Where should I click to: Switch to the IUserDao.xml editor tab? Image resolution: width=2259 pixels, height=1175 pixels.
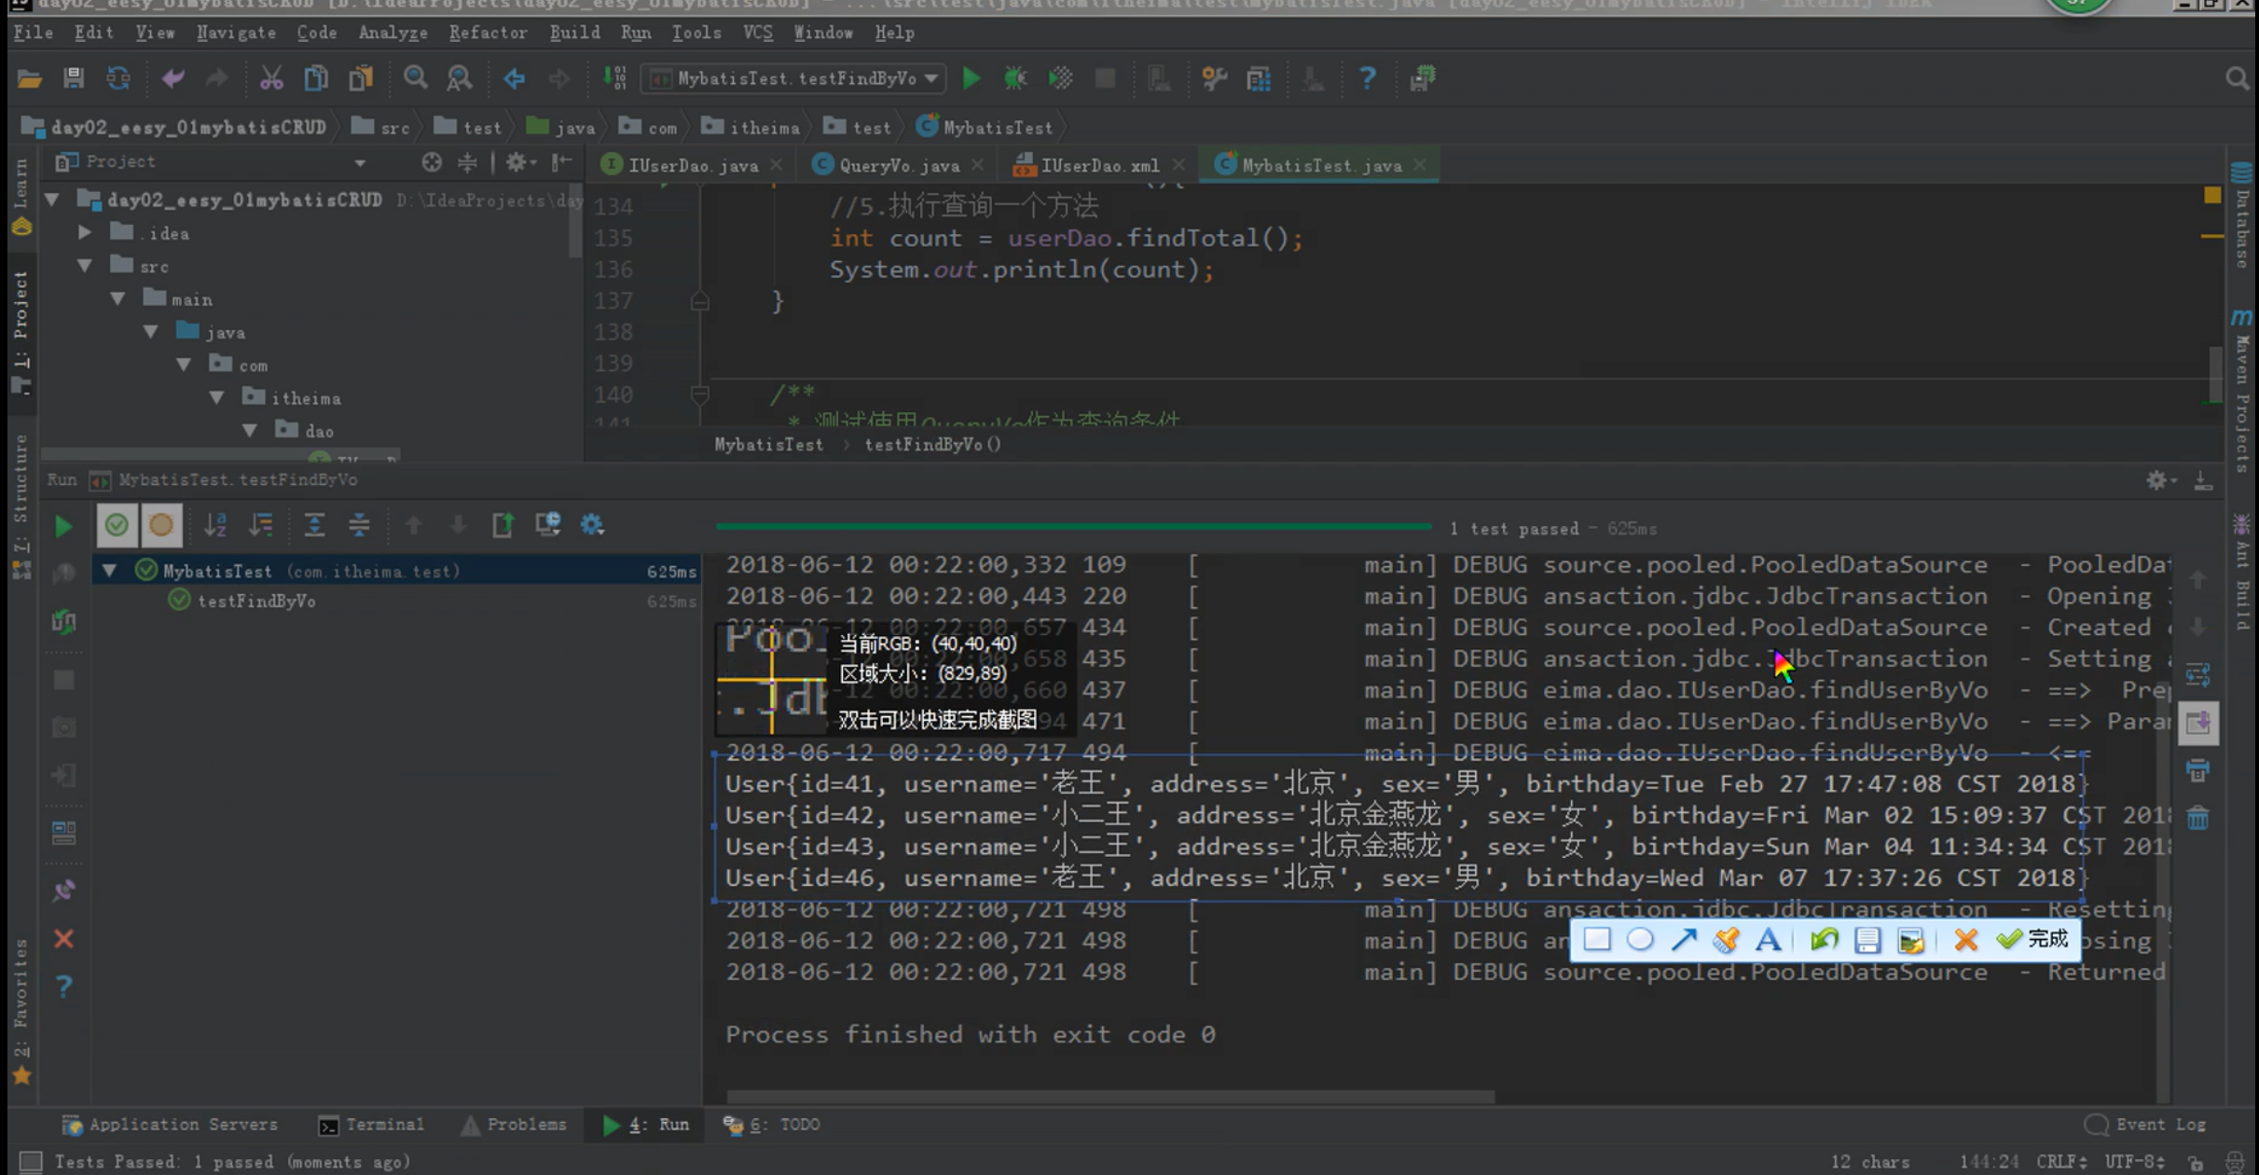click(1099, 166)
